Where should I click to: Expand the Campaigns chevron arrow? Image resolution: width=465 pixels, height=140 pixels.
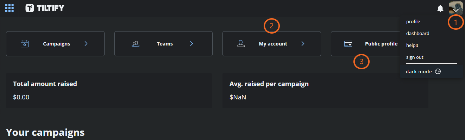click(x=86, y=44)
